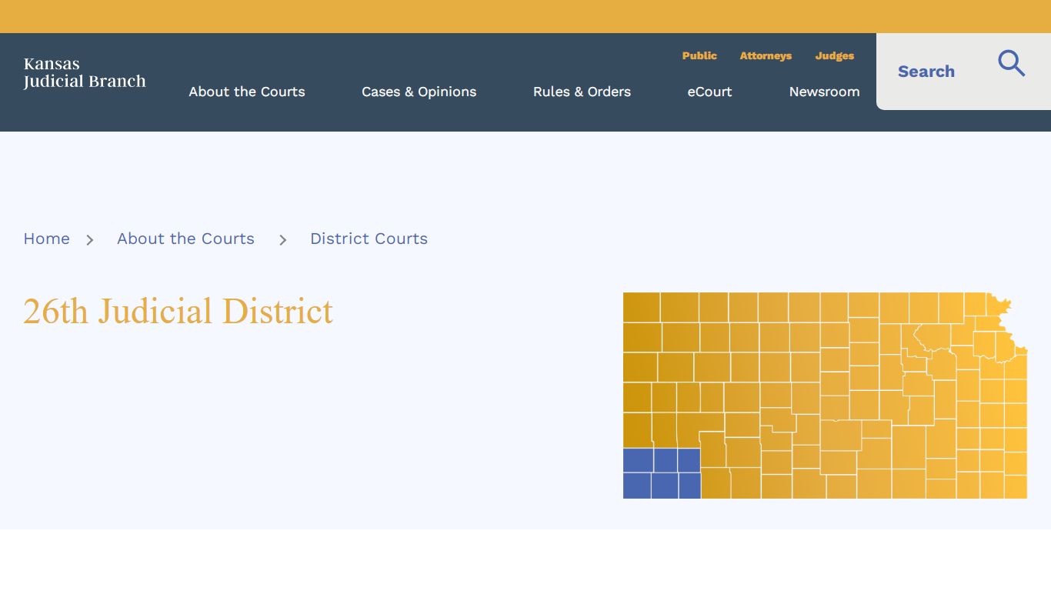The height and width of the screenshot is (591, 1051).
Task: Go to Home breadcrumb
Action: [46, 239]
